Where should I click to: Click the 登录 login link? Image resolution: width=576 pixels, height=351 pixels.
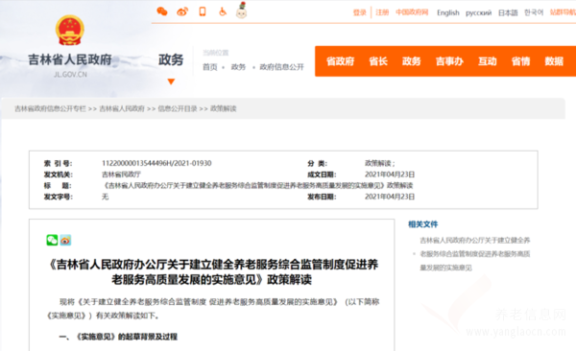360,12
